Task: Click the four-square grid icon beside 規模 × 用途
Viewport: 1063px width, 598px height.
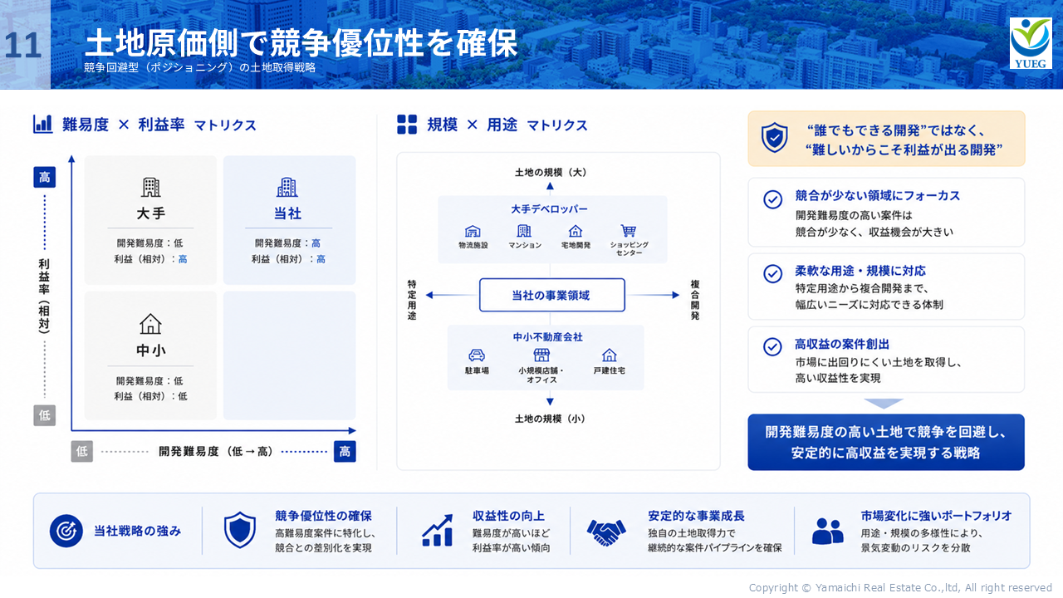Action: pos(407,125)
